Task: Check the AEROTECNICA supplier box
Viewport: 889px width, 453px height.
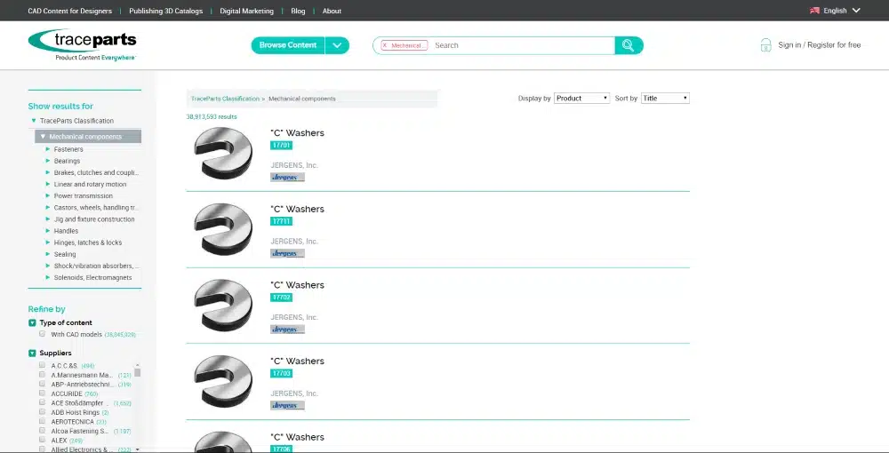Action: pyautogui.click(x=42, y=421)
